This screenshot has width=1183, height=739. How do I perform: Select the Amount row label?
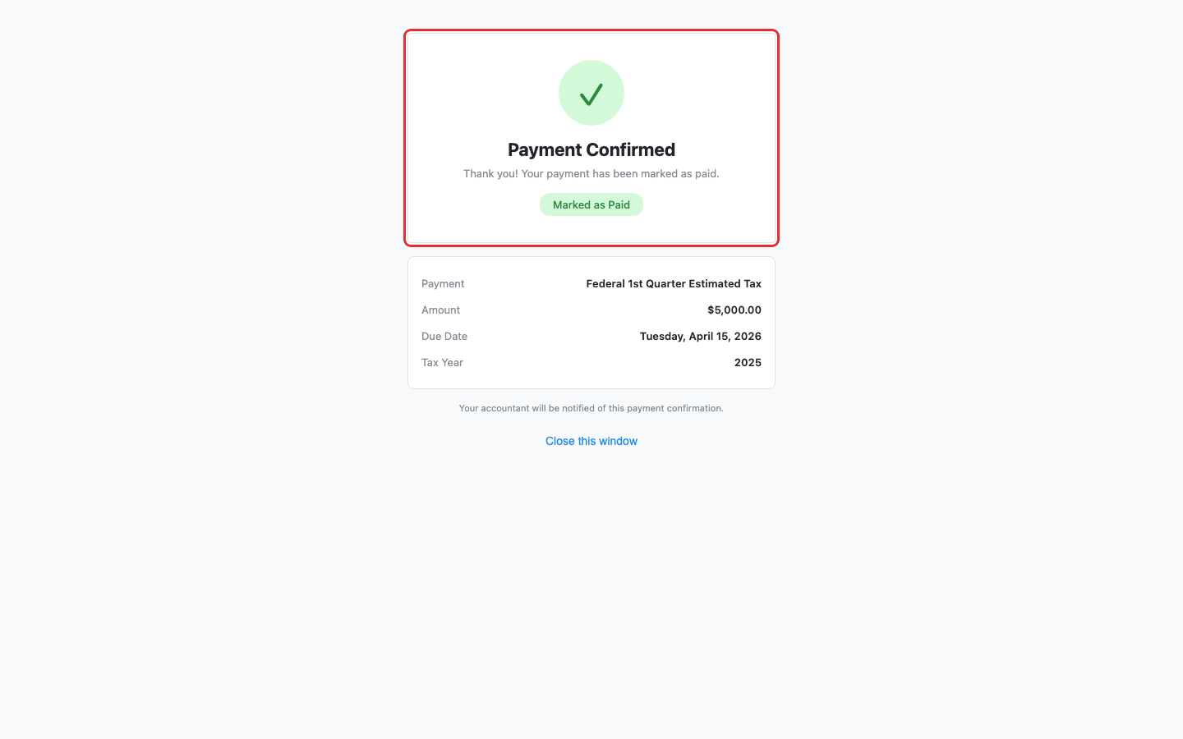tap(440, 310)
